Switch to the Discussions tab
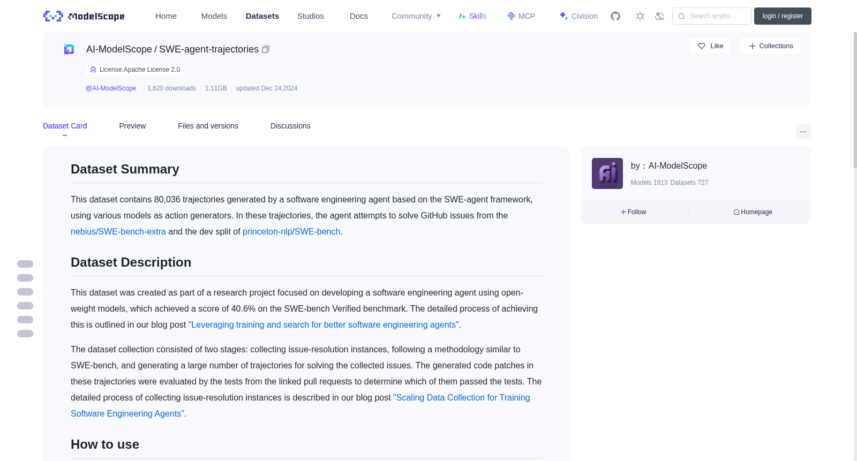The image size is (857, 461). coord(290,126)
